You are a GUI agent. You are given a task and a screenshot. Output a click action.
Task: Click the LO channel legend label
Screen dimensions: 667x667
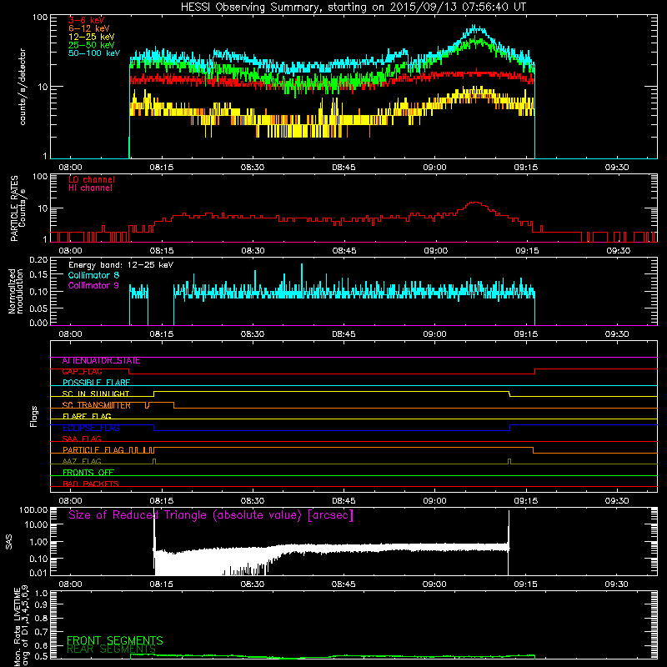pyautogui.click(x=92, y=179)
